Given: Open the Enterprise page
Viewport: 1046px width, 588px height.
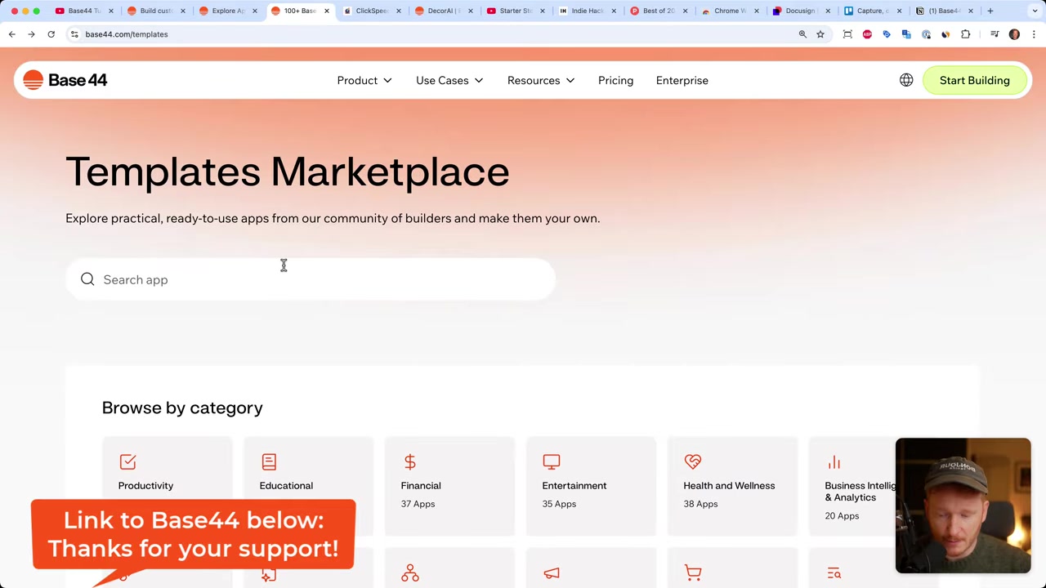Looking at the screenshot, I should (x=682, y=80).
